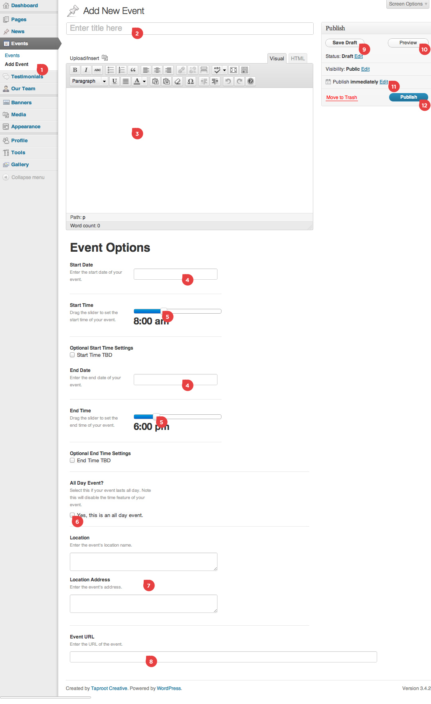Viewport: 431px width, 704px height.
Task: Open the editor help icon
Action: pyautogui.click(x=251, y=81)
